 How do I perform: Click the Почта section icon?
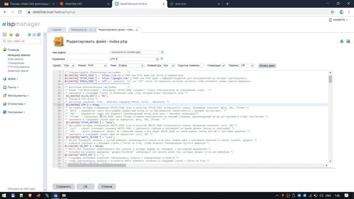pyautogui.click(x=4, y=87)
